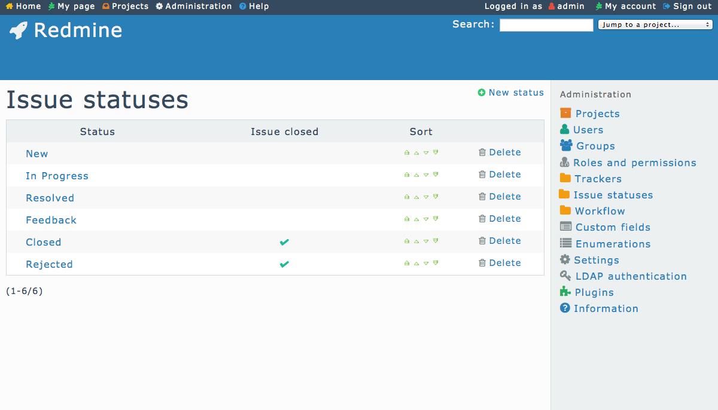This screenshot has width=718, height=410.
Task: Open Administration in the top menu
Action: [194, 7]
